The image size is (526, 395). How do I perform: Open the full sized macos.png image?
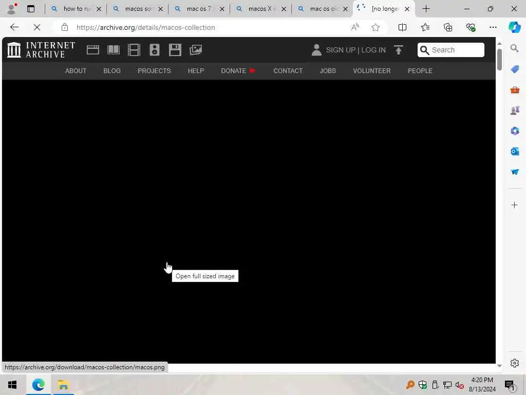(x=249, y=222)
